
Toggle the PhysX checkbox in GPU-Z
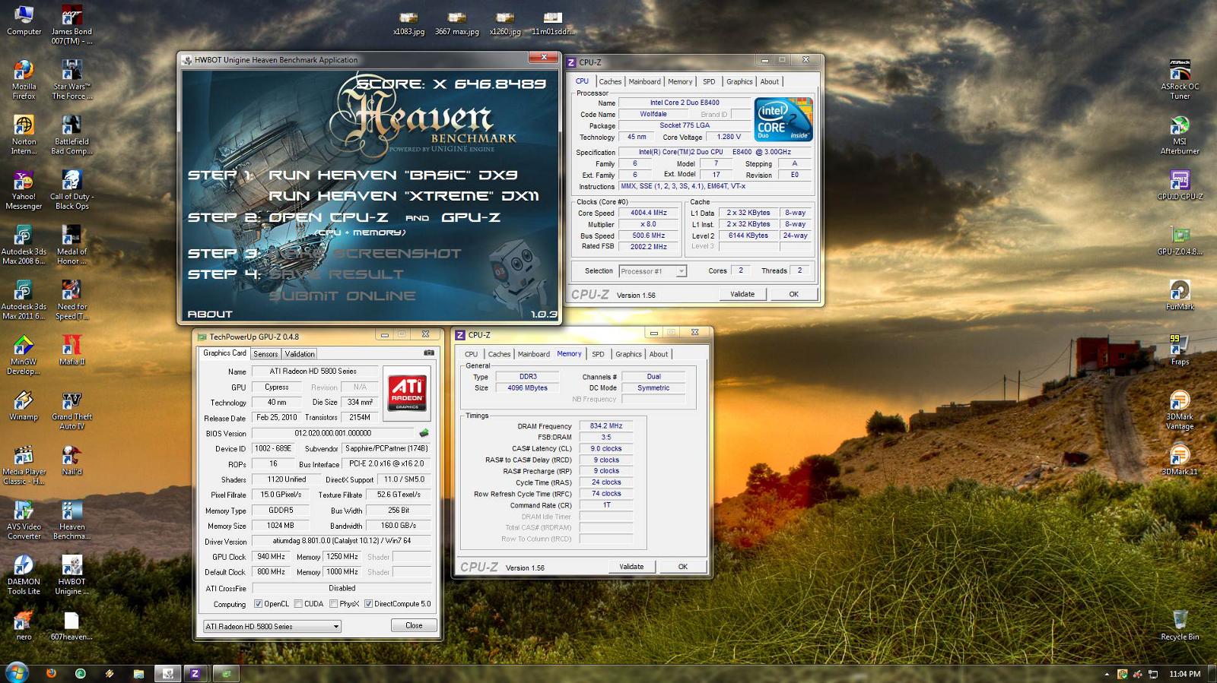pos(334,604)
